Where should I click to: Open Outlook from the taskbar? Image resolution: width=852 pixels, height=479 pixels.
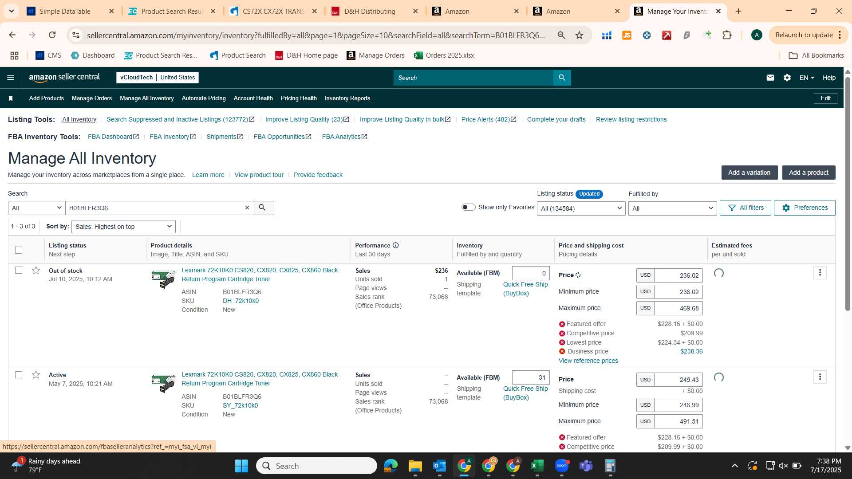(440, 466)
